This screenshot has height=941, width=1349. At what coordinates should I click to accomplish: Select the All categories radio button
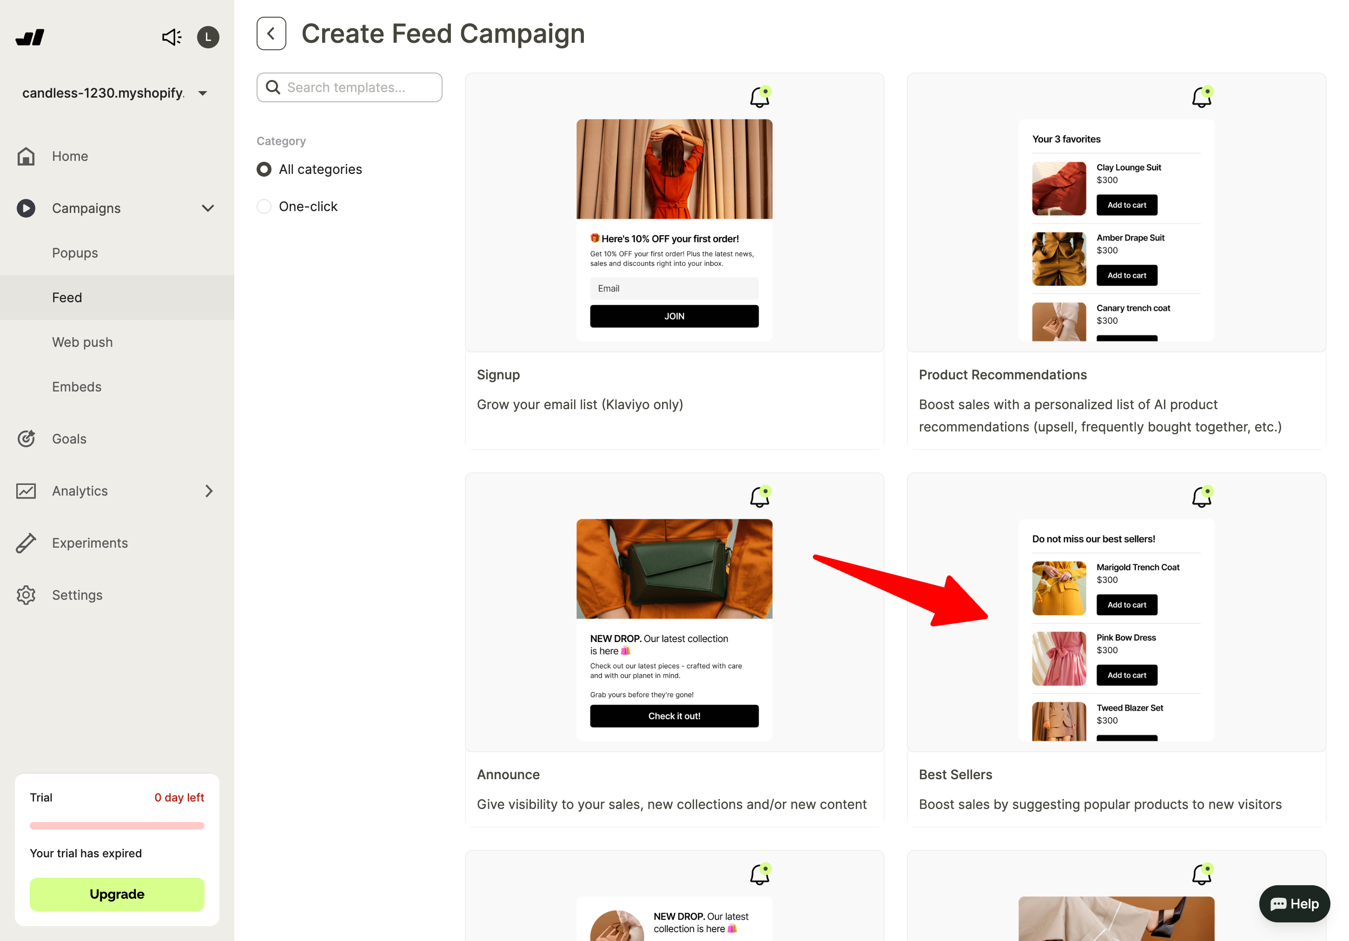pos(264,169)
